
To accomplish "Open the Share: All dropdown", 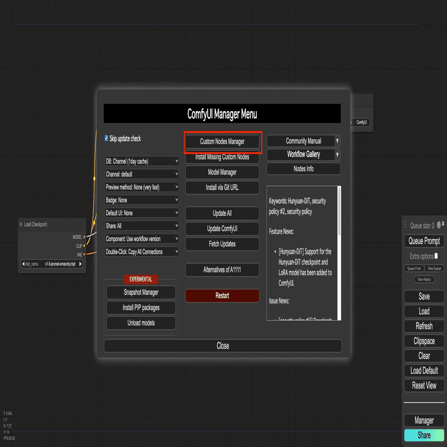I will (142, 226).
